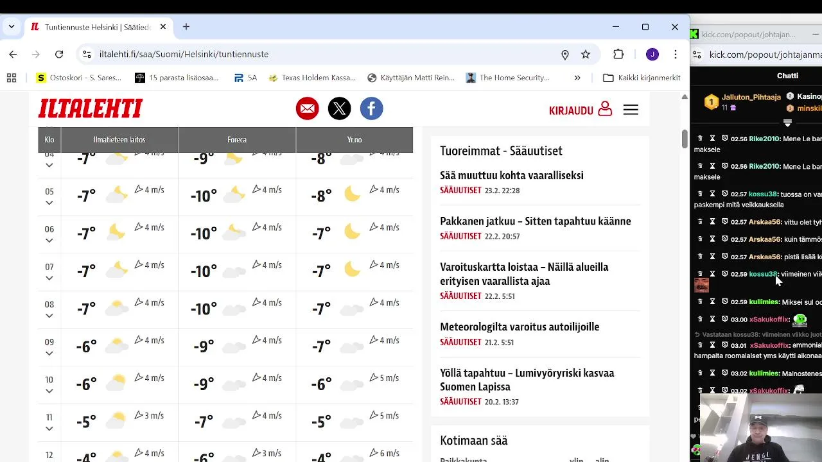822x462 pixels.
Task: Click xSakukoffix username at 03.00
Action: click(769, 320)
